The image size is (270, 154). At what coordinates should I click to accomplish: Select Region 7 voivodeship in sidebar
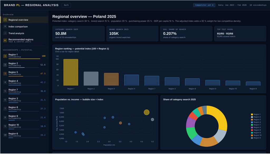pyautogui.click(x=24, y=91)
